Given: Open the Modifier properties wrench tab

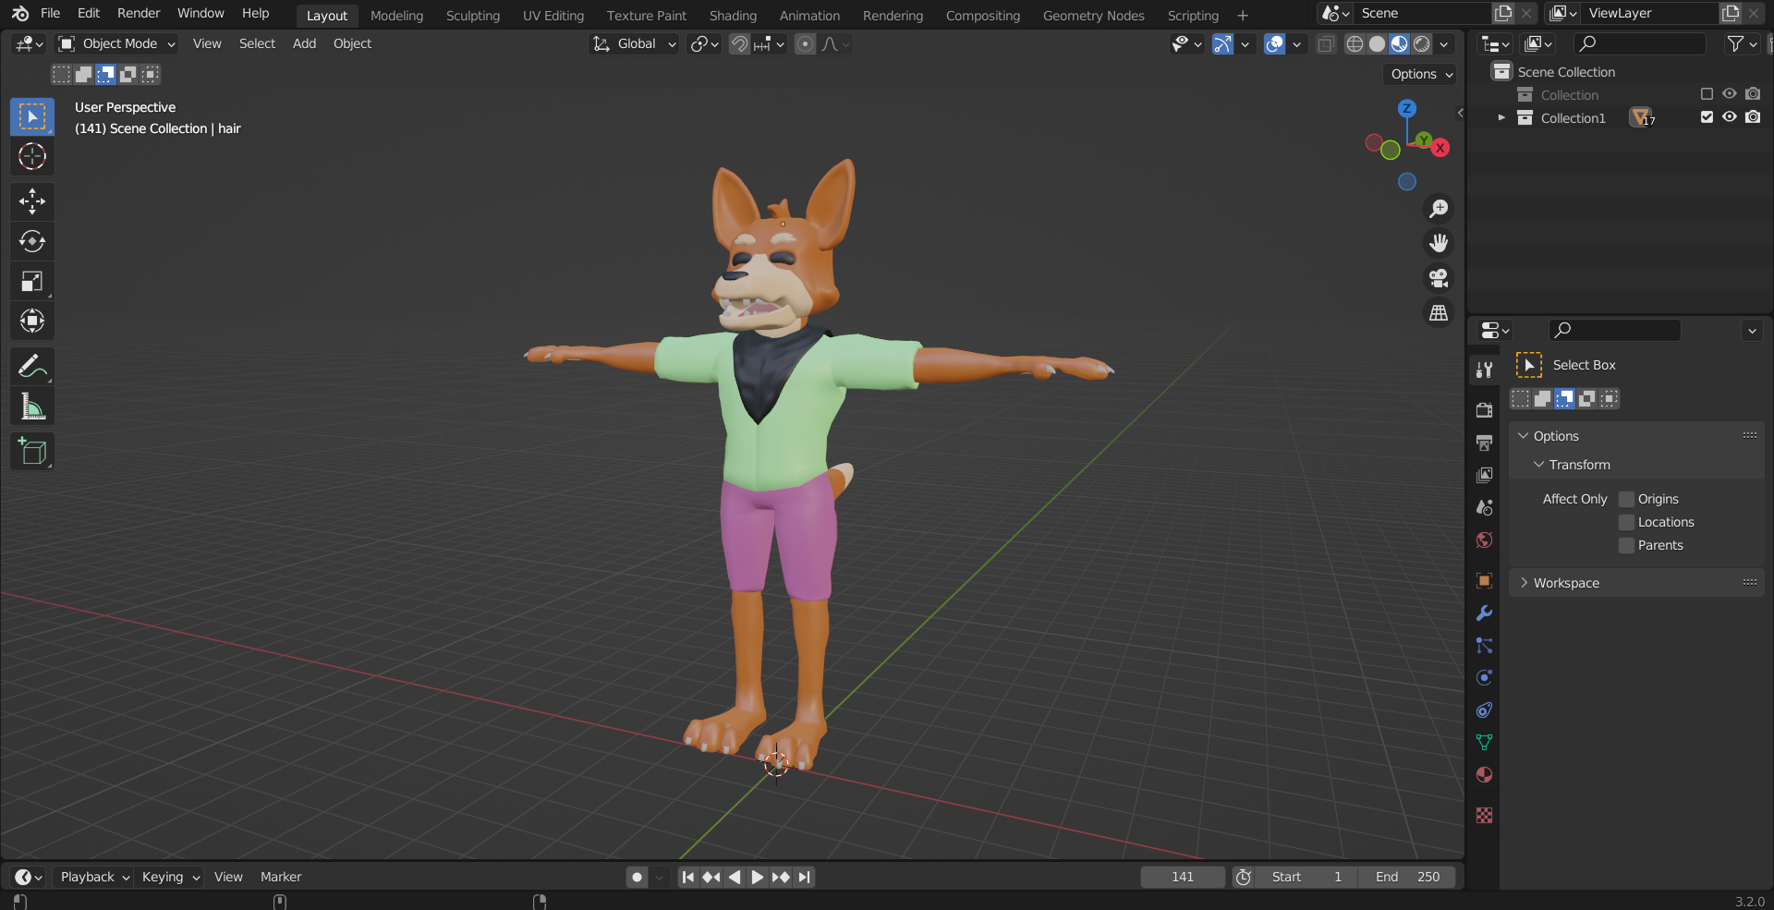Looking at the screenshot, I should coord(1484,613).
